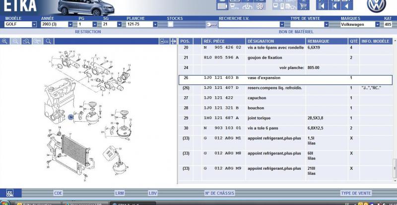Click the greyed zoom-out magnifier icon

(15, 41)
